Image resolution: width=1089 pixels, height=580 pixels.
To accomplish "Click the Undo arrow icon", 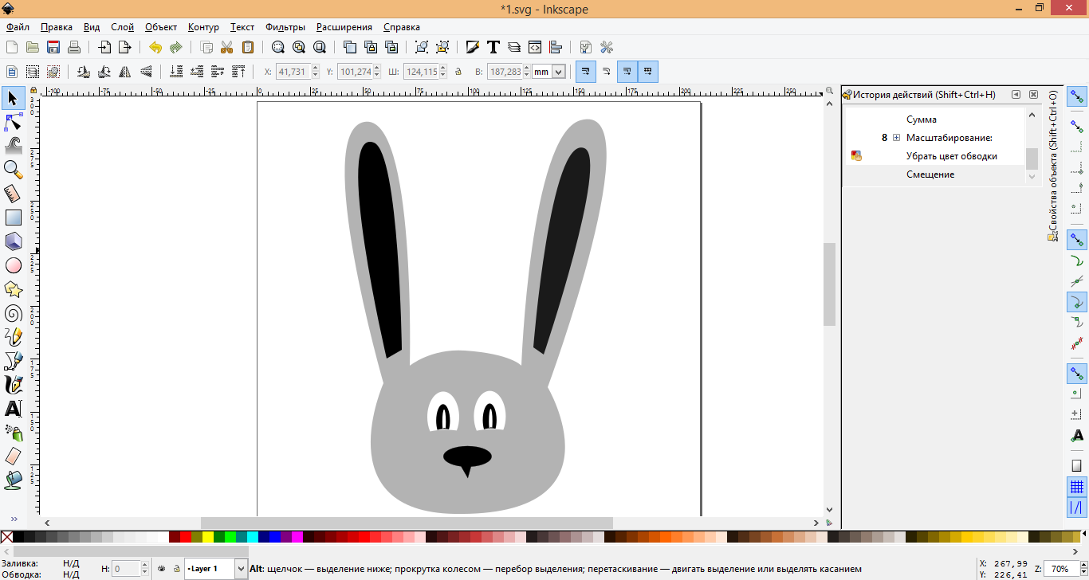I will pyautogui.click(x=155, y=47).
